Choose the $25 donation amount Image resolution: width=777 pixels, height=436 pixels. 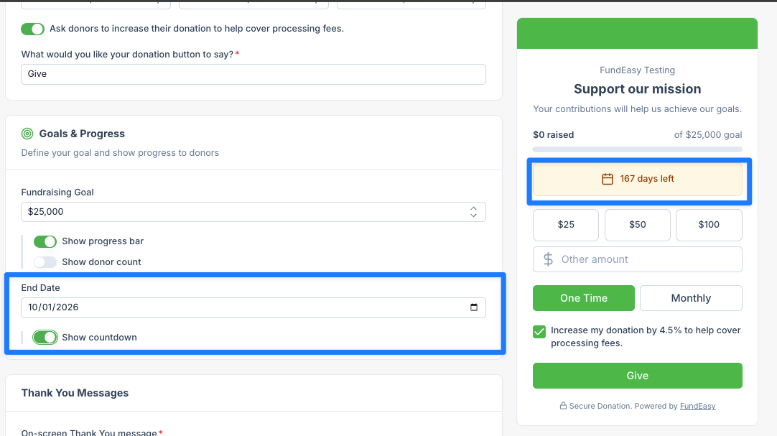565,225
